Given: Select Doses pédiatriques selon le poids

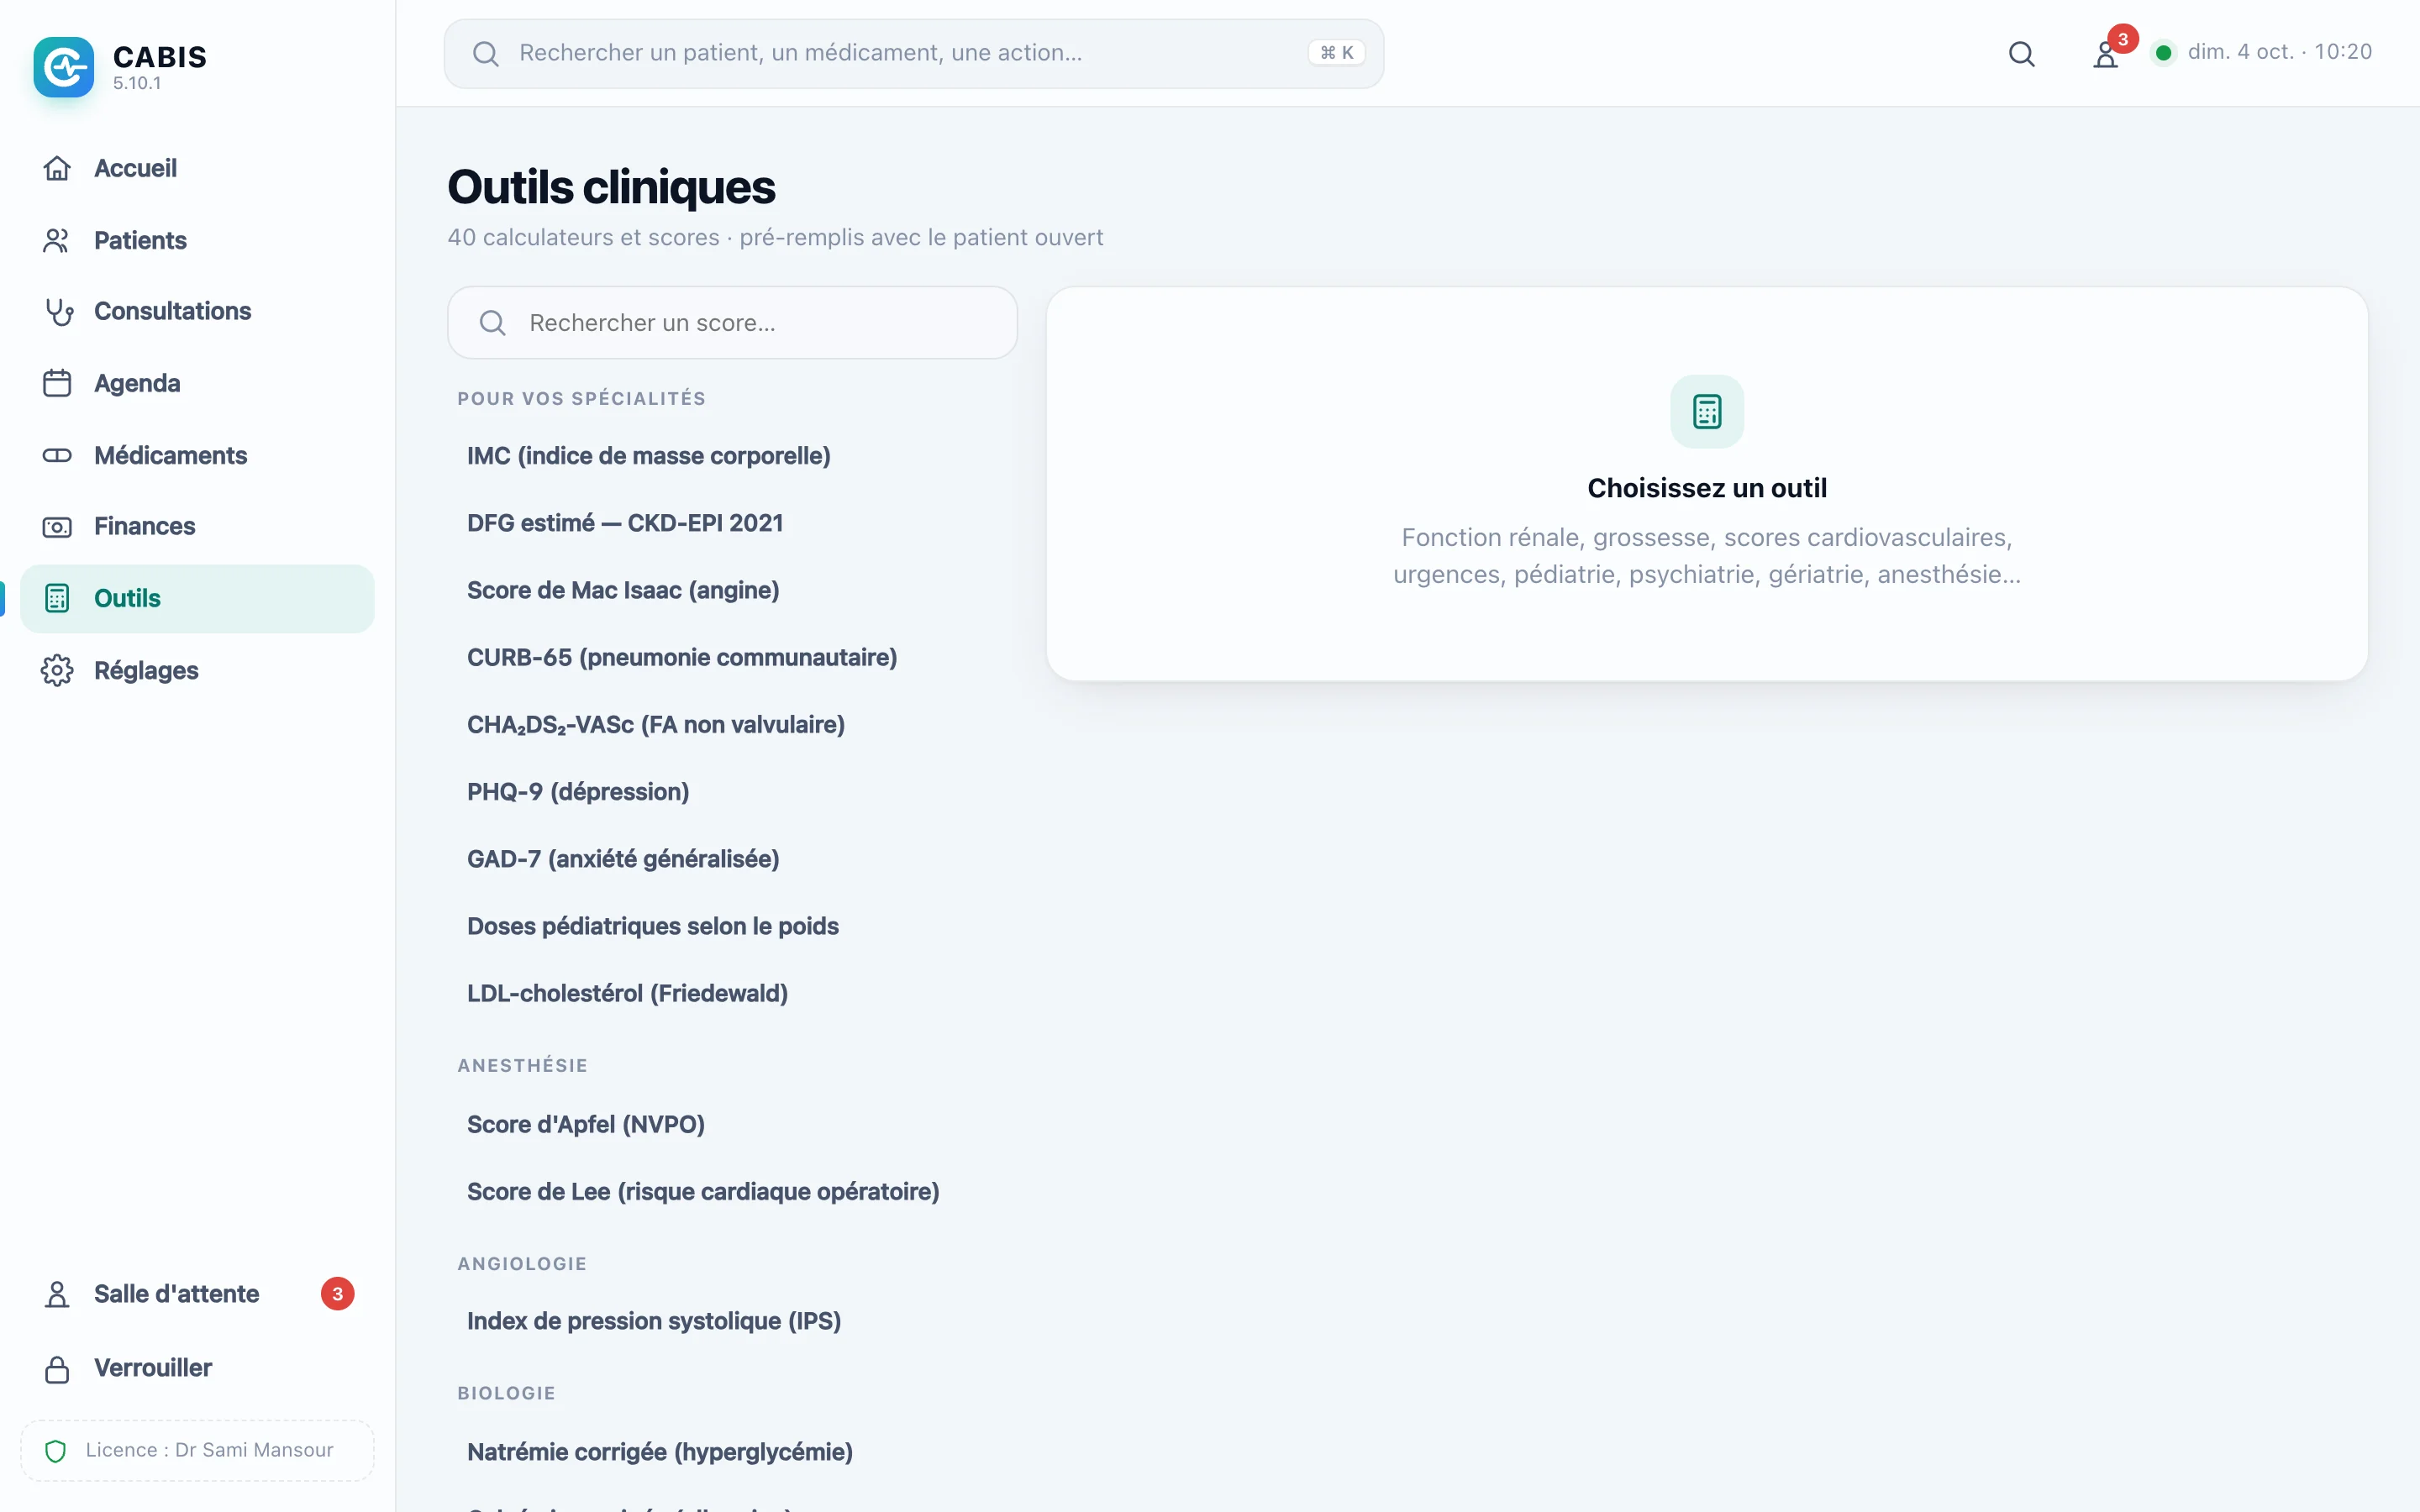Looking at the screenshot, I should coord(732,926).
